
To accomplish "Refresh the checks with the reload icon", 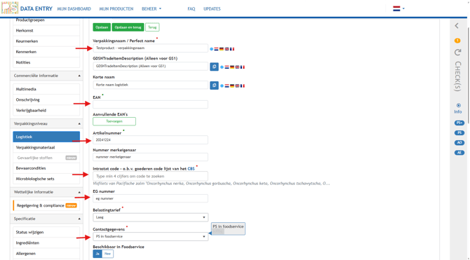I will (x=457, y=53).
